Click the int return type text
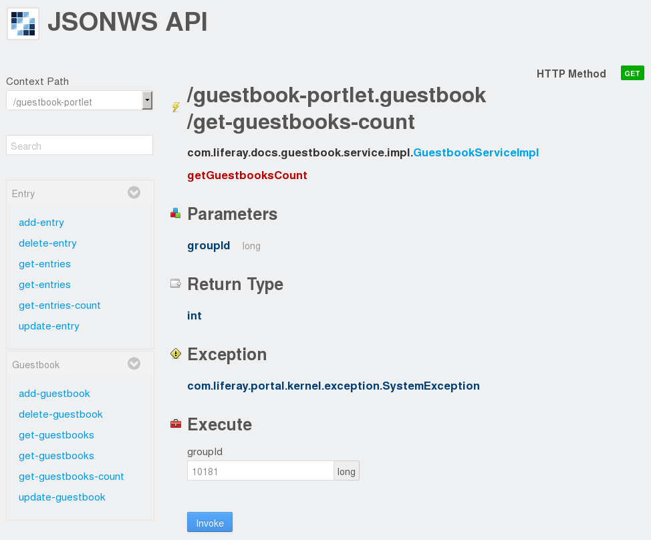The image size is (651, 540). tap(194, 316)
